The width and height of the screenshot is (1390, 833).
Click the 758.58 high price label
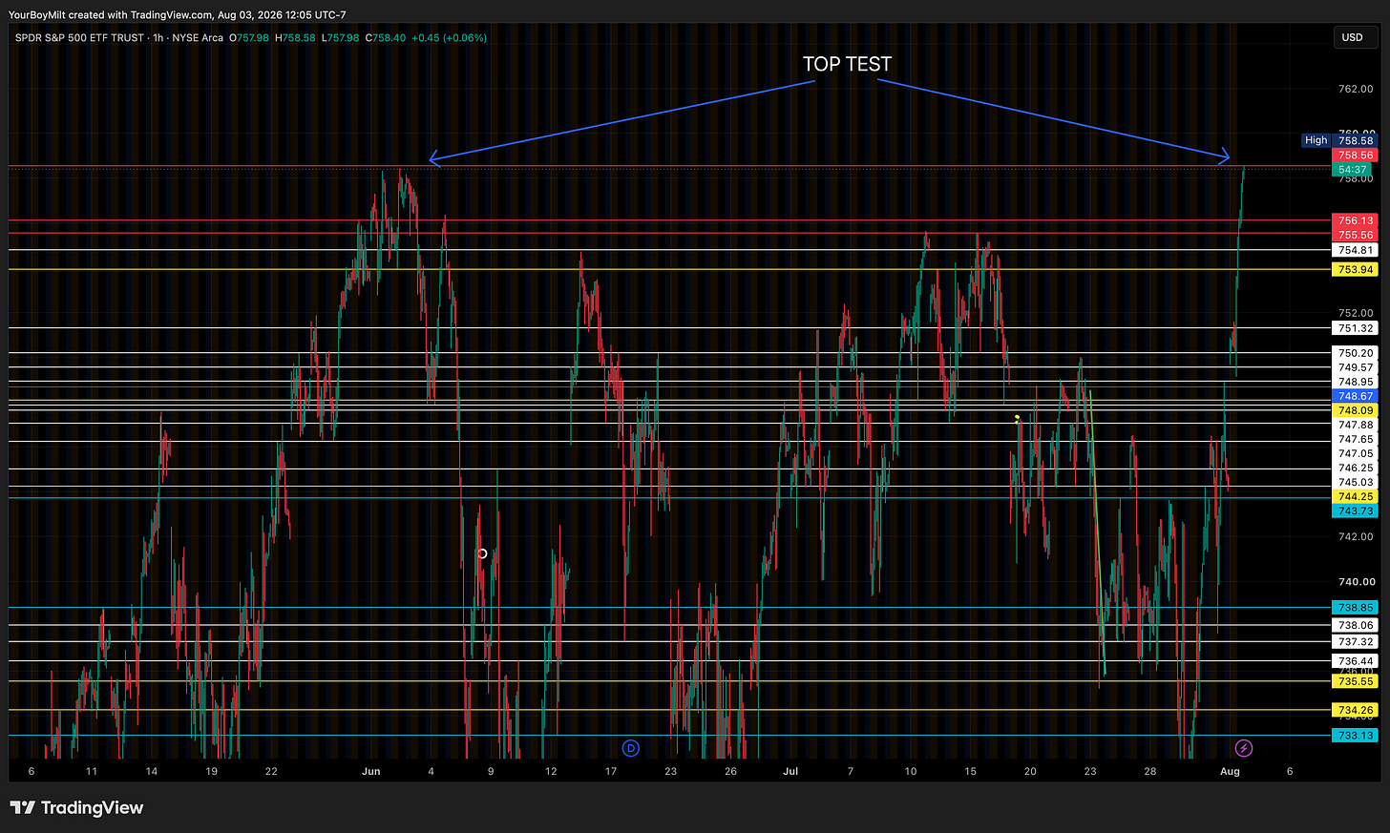(1356, 140)
